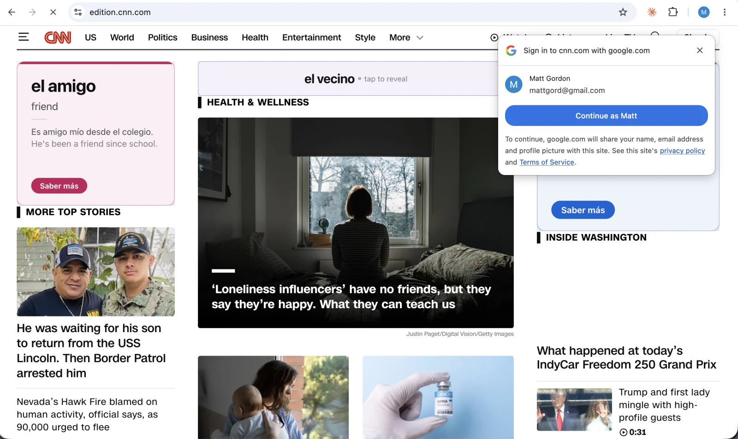
Task: Close the Google sign-in popup
Action: [x=700, y=50]
